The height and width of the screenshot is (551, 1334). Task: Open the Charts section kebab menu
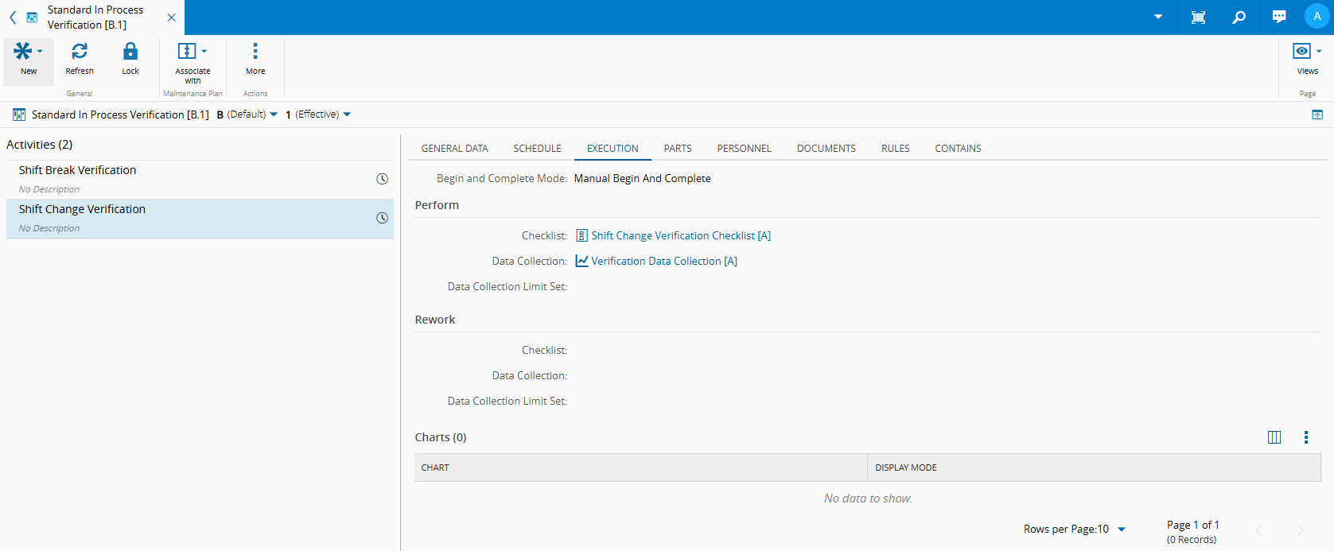click(1305, 437)
